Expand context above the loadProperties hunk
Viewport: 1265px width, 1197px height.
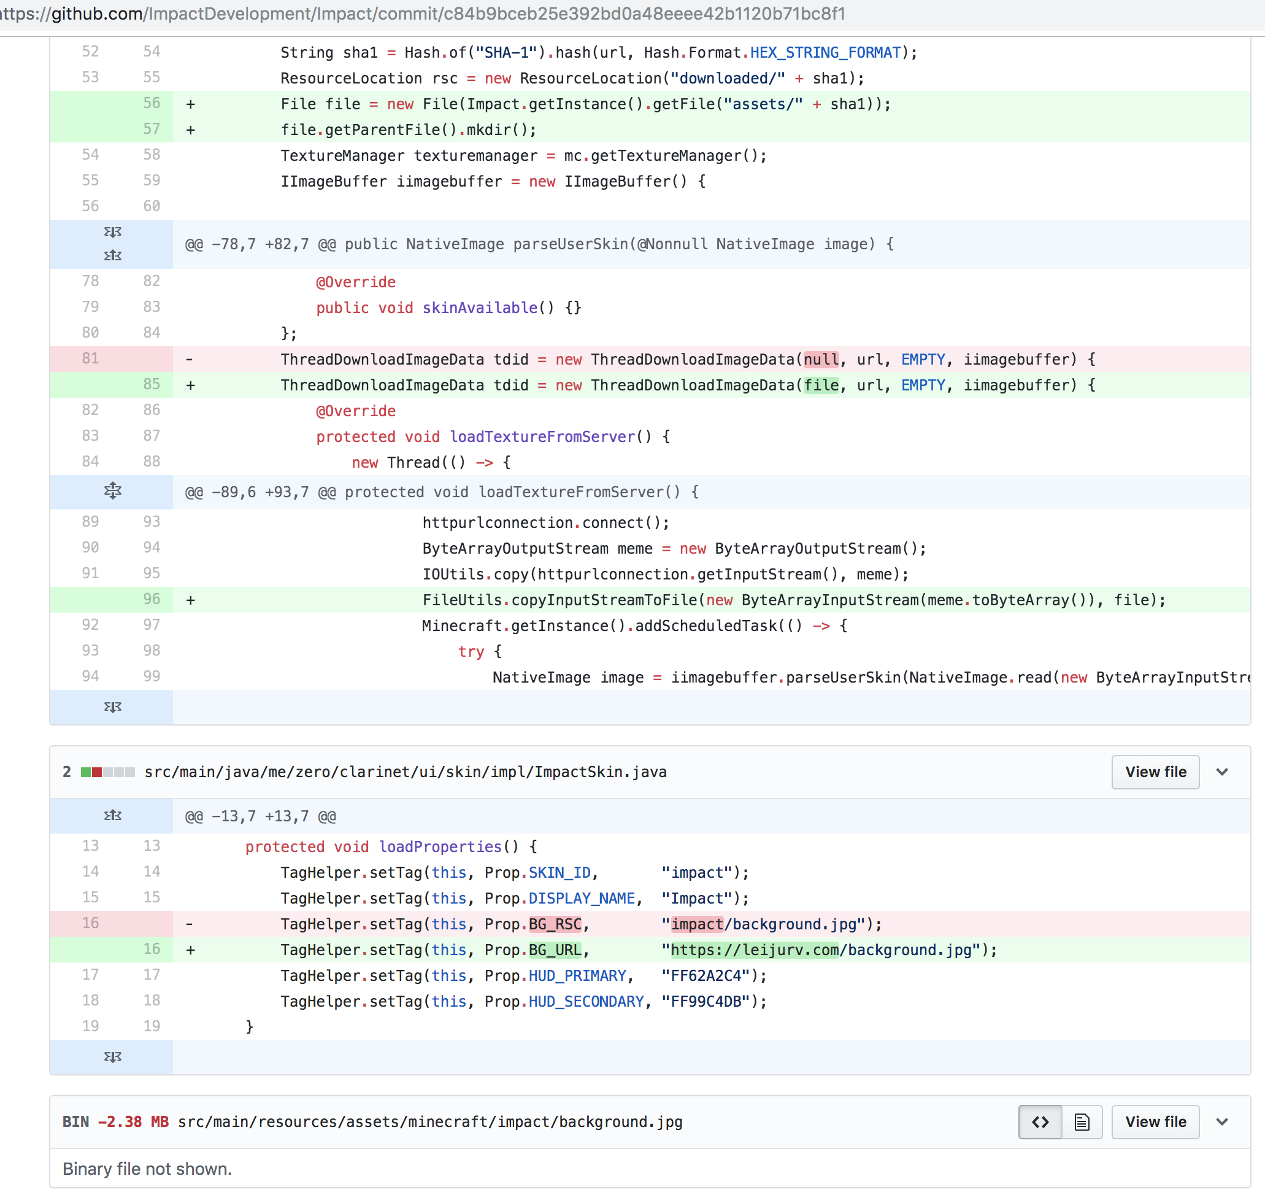pyautogui.click(x=112, y=815)
